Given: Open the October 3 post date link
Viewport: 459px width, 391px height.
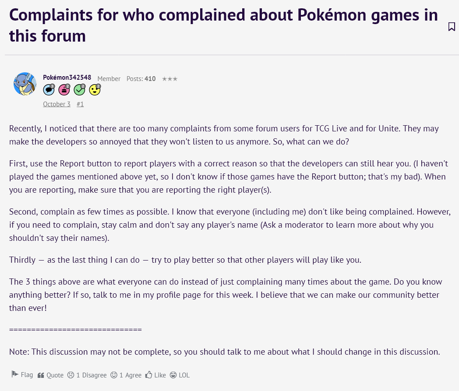Looking at the screenshot, I should (56, 104).
